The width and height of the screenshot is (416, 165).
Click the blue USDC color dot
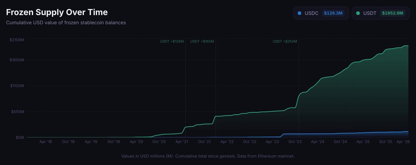click(x=300, y=13)
